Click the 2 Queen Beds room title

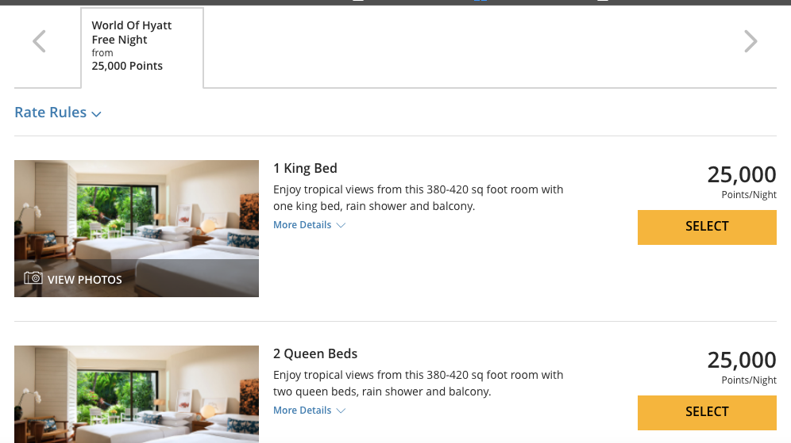(x=315, y=353)
